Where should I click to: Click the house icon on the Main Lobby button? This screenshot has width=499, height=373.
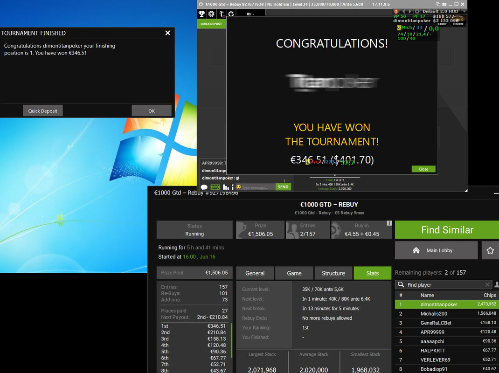point(416,250)
